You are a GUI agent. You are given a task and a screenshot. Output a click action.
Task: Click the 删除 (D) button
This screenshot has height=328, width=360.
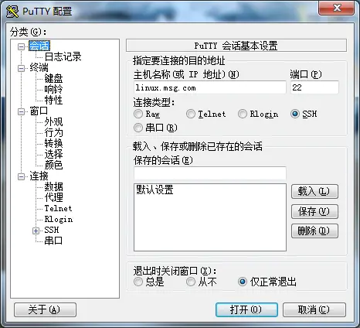pyautogui.click(x=314, y=231)
